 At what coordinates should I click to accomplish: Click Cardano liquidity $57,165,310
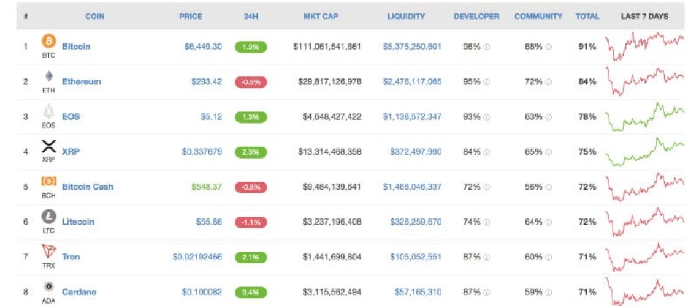point(418,292)
